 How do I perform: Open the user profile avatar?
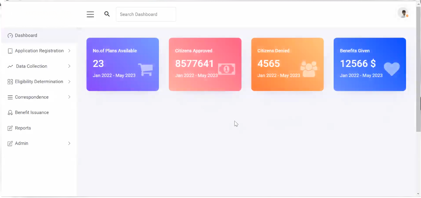coord(403,13)
